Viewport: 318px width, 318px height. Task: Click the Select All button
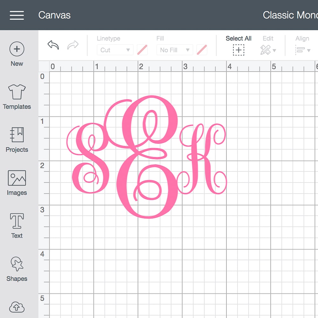tap(238, 50)
